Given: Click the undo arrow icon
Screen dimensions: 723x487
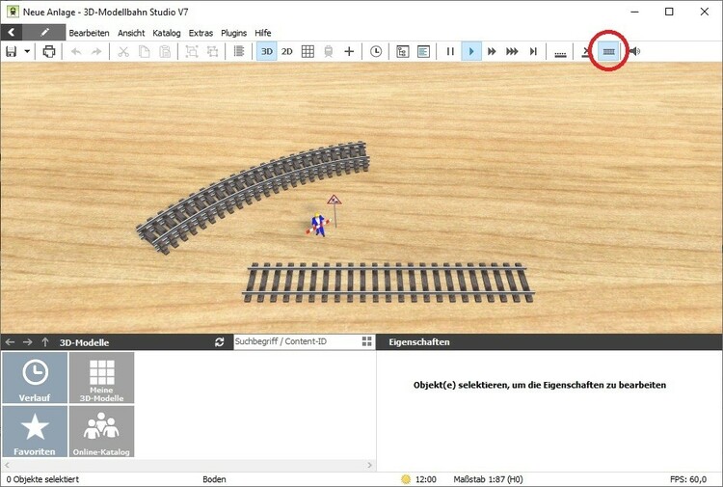Looking at the screenshot, I should point(76,51).
